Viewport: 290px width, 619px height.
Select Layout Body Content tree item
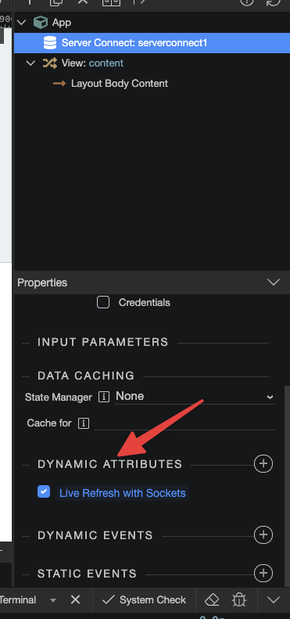point(119,83)
